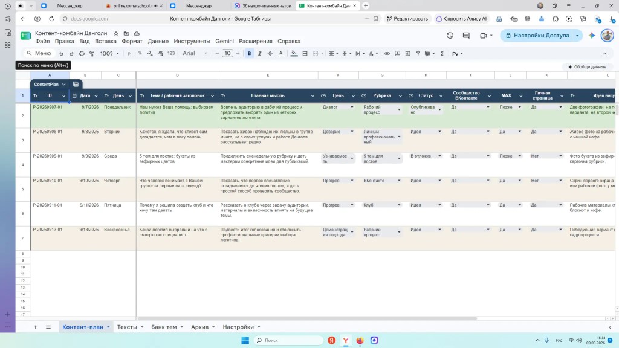The width and height of the screenshot is (619, 348).
Task: Click the Настройки Доступа share button
Action: (x=537, y=36)
